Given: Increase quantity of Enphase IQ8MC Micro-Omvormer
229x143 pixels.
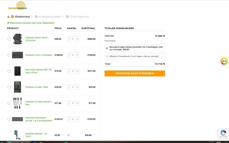Looking at the screenshot, I should tap(77, 39).
